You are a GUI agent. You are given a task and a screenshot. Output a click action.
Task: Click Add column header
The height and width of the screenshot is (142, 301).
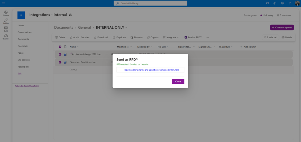(x=248, y=47)
